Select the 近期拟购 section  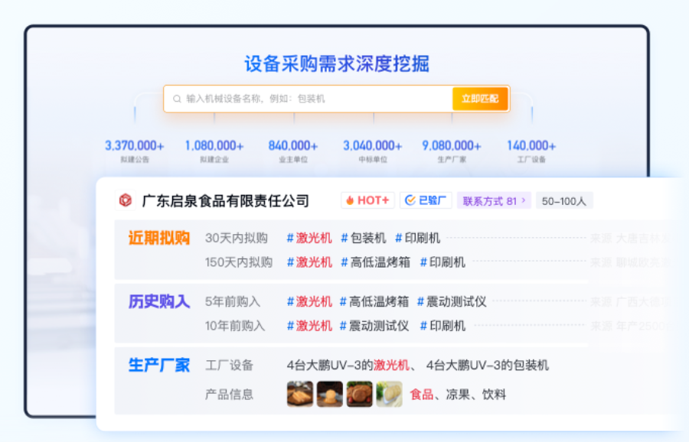click(x=158, y=239)
